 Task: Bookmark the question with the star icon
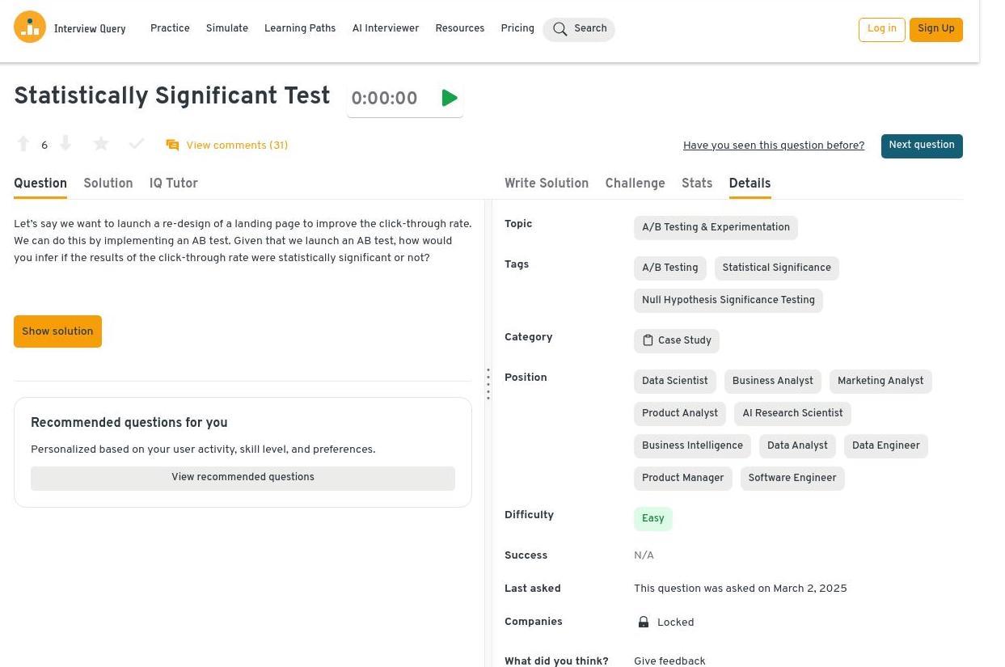[101, 144]
